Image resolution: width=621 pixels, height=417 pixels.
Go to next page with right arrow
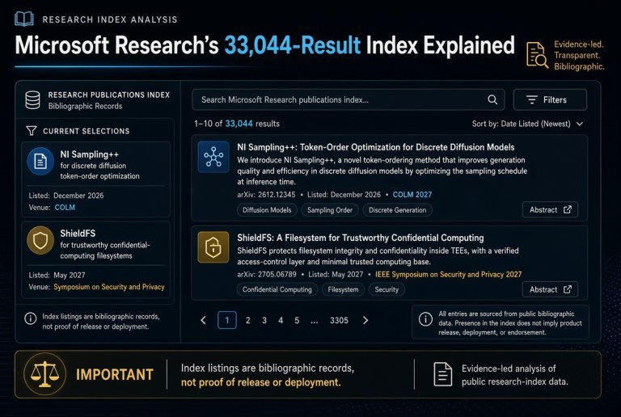[365, 320]
